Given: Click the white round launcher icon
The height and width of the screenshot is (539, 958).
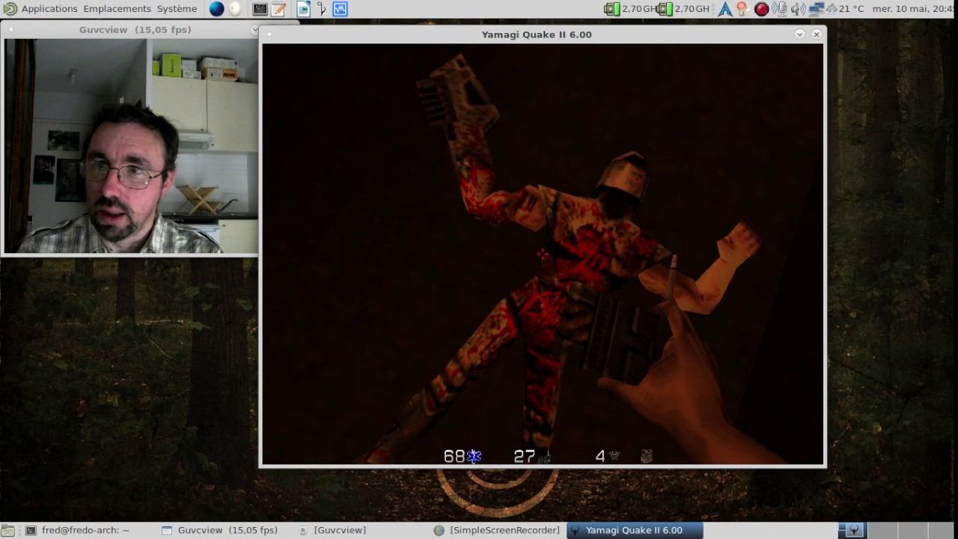Looking at the screenshot, I should tap(235, 9).
